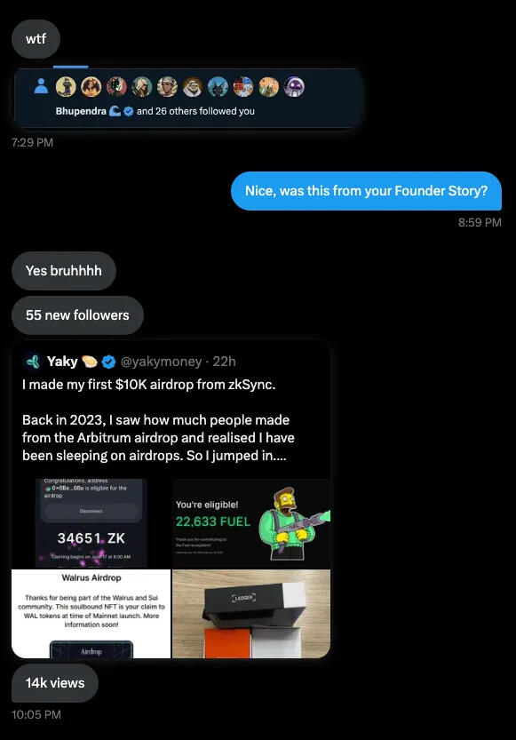Select the 'Nice, was this from your Founder Story?' message
This screenshot has width=516, height=740.
366,191
